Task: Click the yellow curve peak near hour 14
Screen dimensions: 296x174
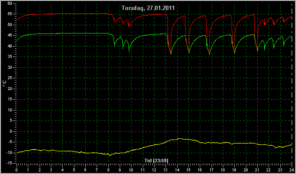Action: click(179, 138)
